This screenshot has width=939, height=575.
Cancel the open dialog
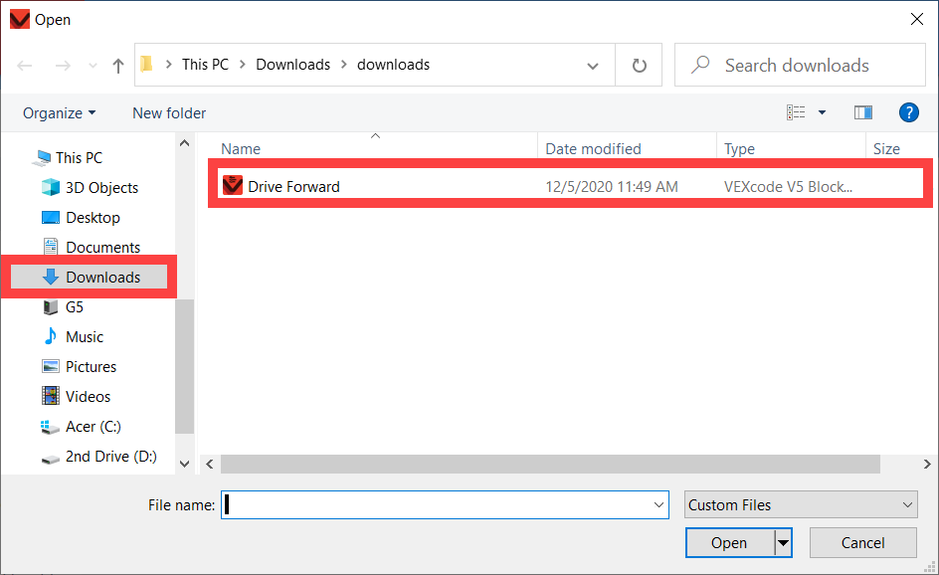(862, 542)
